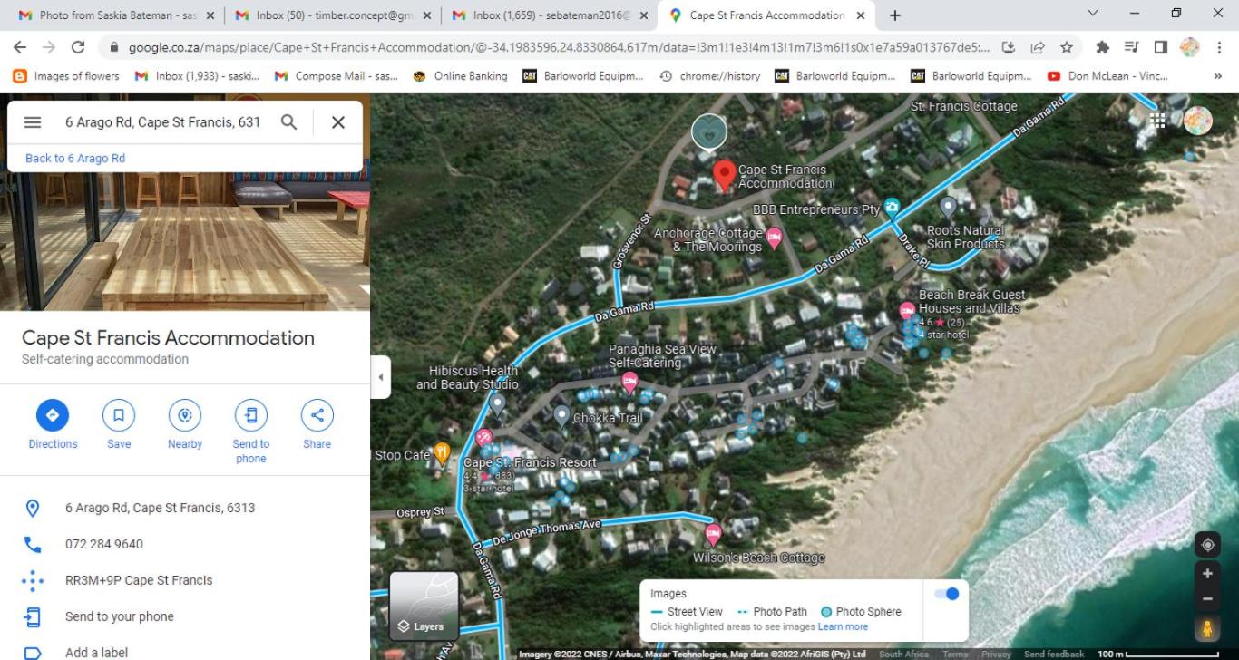1239x660 pixels.
Task: Zoom in with the plus button
Action: (x=1207, y=574)
